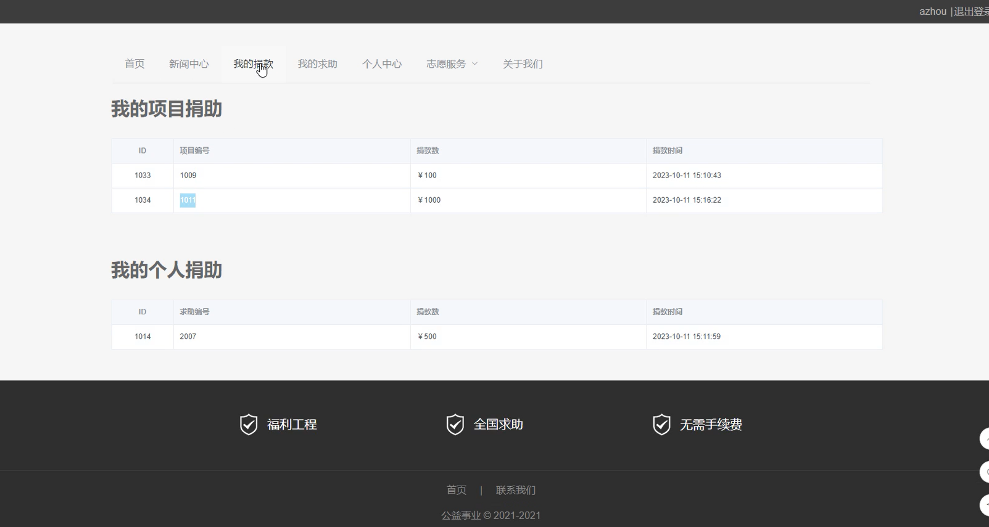Select the ID cell 1014
The width and height of the screenshot is (989, 527).
click(x=143, y=337)
